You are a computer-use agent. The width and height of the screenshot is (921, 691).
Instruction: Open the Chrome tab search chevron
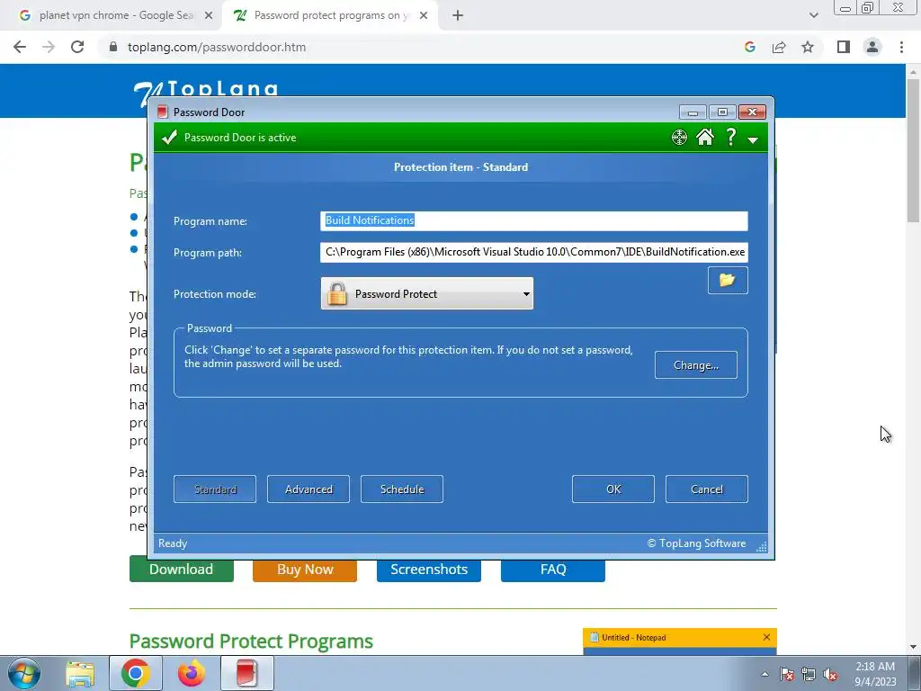pyautogui.click(x=813, y=15)
